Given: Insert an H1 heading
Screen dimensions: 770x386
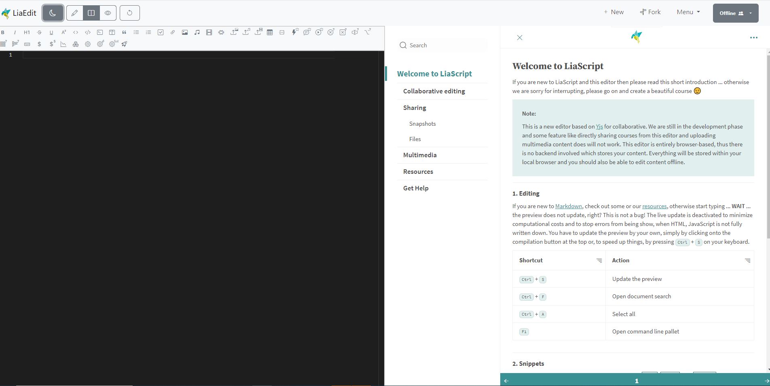Looking at the screenshot, I should click(27, 32).
